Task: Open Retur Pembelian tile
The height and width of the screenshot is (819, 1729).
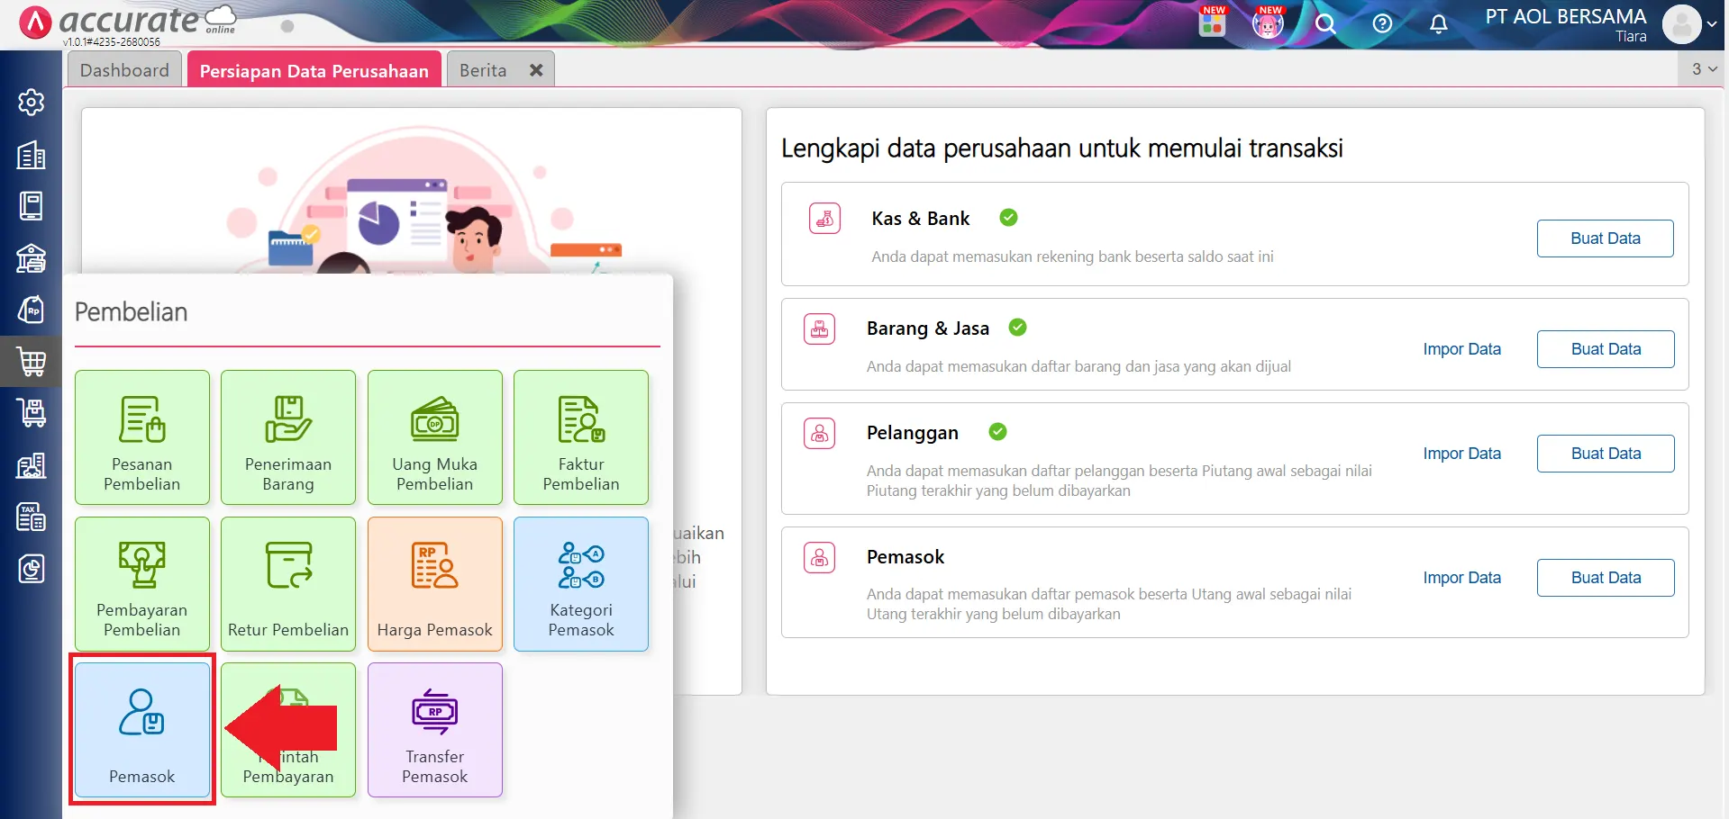Action: click(x=288, y=584)
